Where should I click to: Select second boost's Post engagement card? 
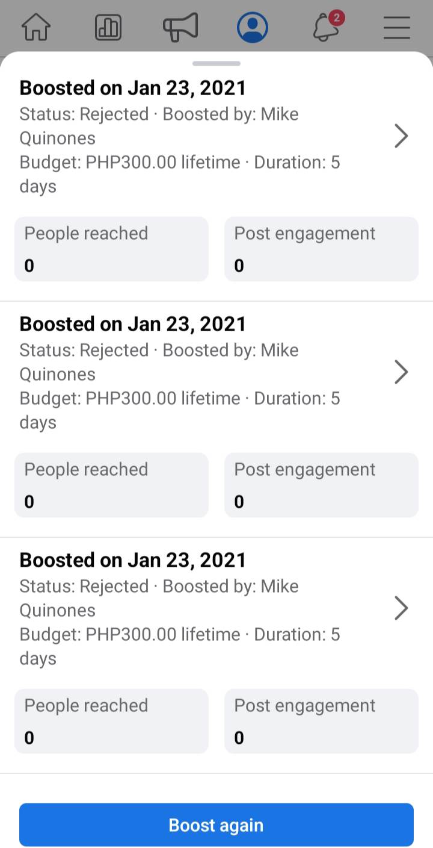tap(321, 485)
